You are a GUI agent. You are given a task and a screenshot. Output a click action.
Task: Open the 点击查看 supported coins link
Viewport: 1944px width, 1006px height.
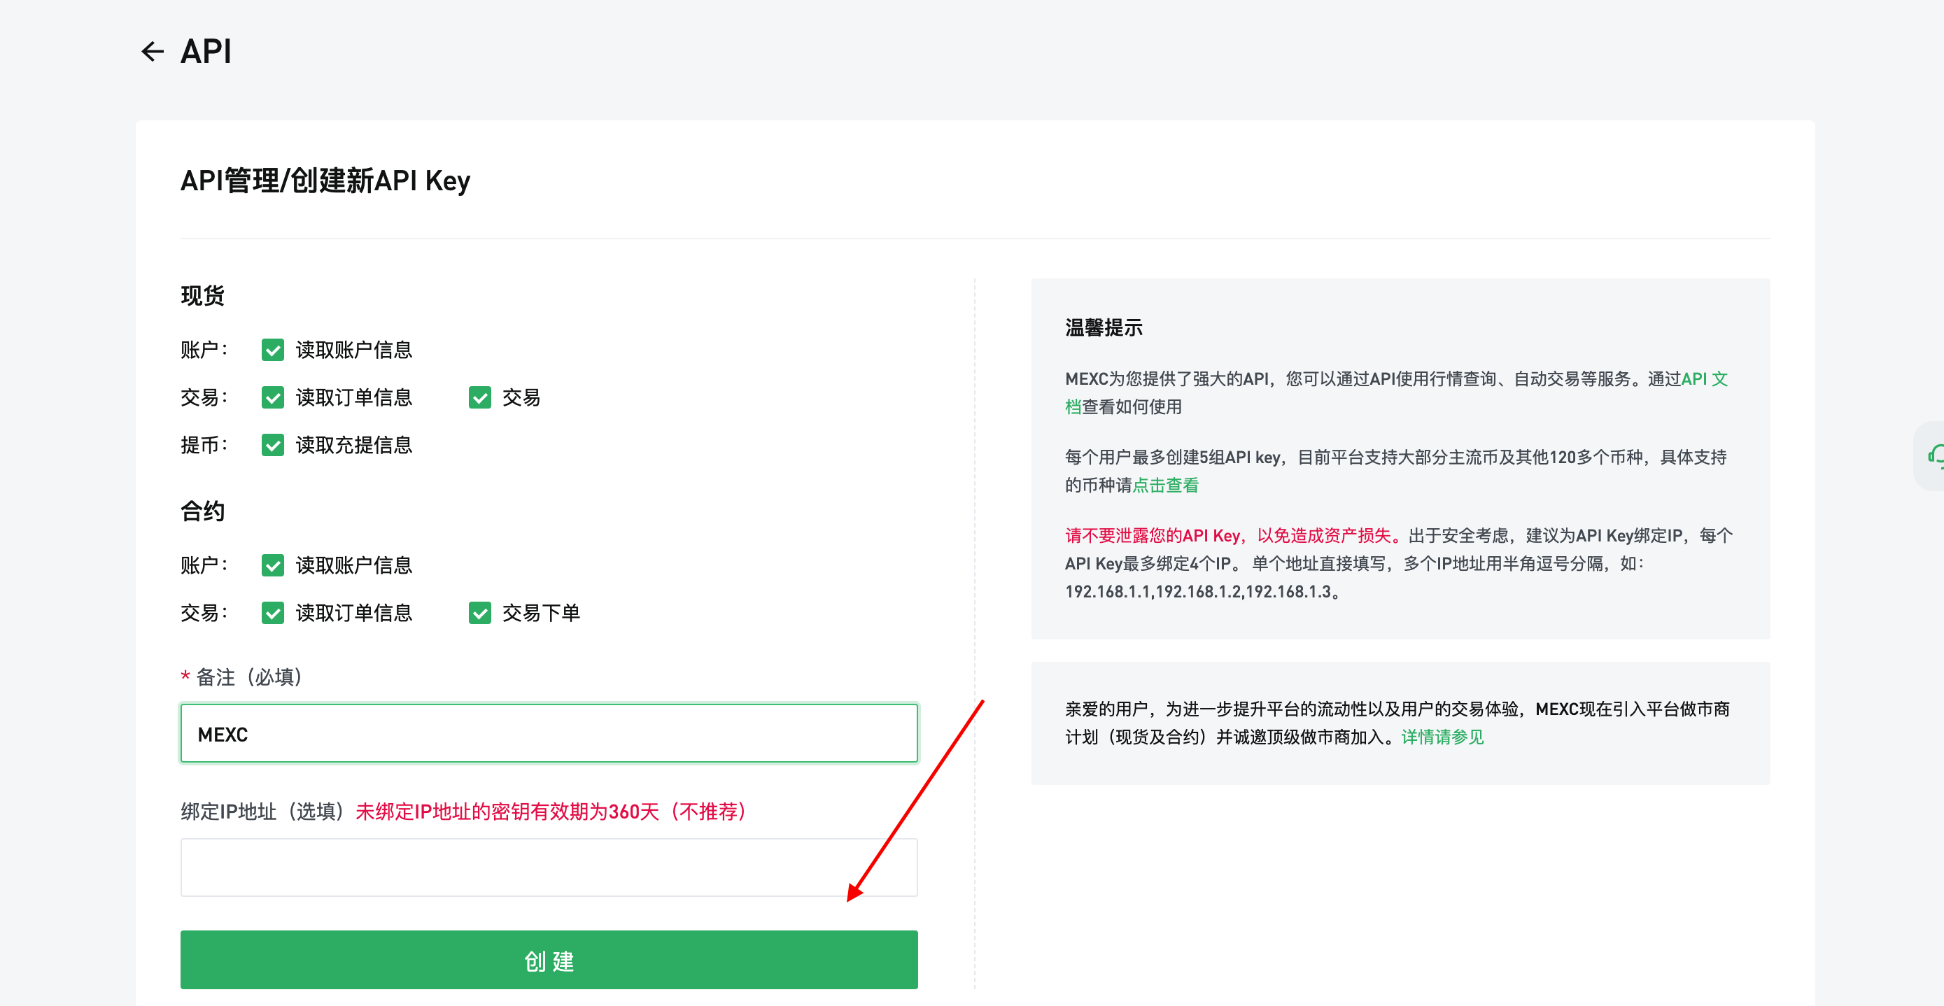click(1165, 486)
